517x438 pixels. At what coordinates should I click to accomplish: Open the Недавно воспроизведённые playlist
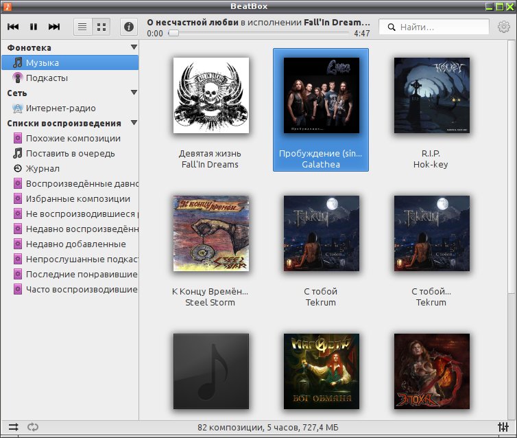[70, 229]
